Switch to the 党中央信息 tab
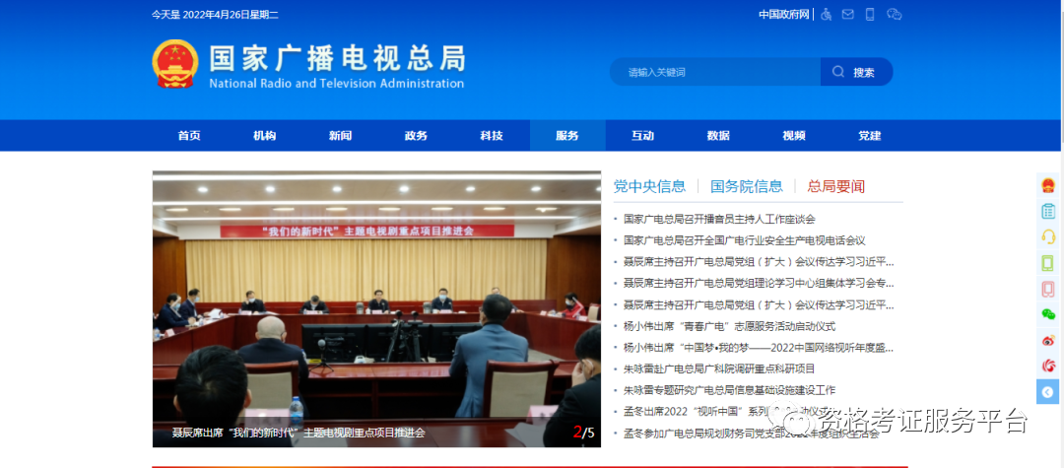This screenshot has width=1064, height=468. click(x=649, y=186)
